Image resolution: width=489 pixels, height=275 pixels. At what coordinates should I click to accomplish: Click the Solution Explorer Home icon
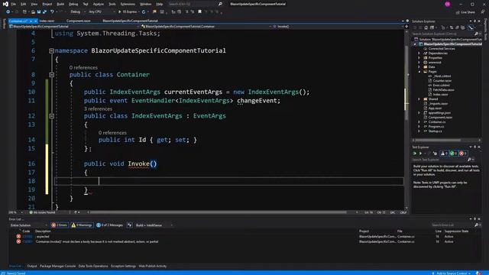(426, 27)
